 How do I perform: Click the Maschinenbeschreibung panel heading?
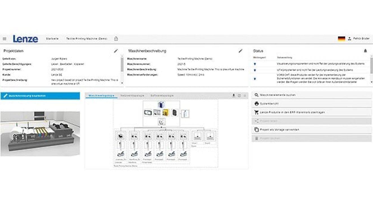click(x=147, y=51)
